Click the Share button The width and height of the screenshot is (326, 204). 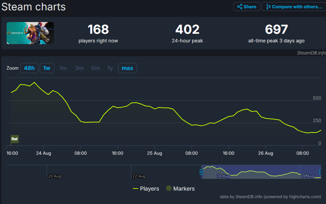(246, 7)
